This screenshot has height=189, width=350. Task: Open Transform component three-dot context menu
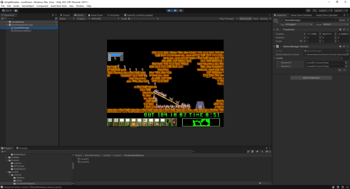point(348,29)
